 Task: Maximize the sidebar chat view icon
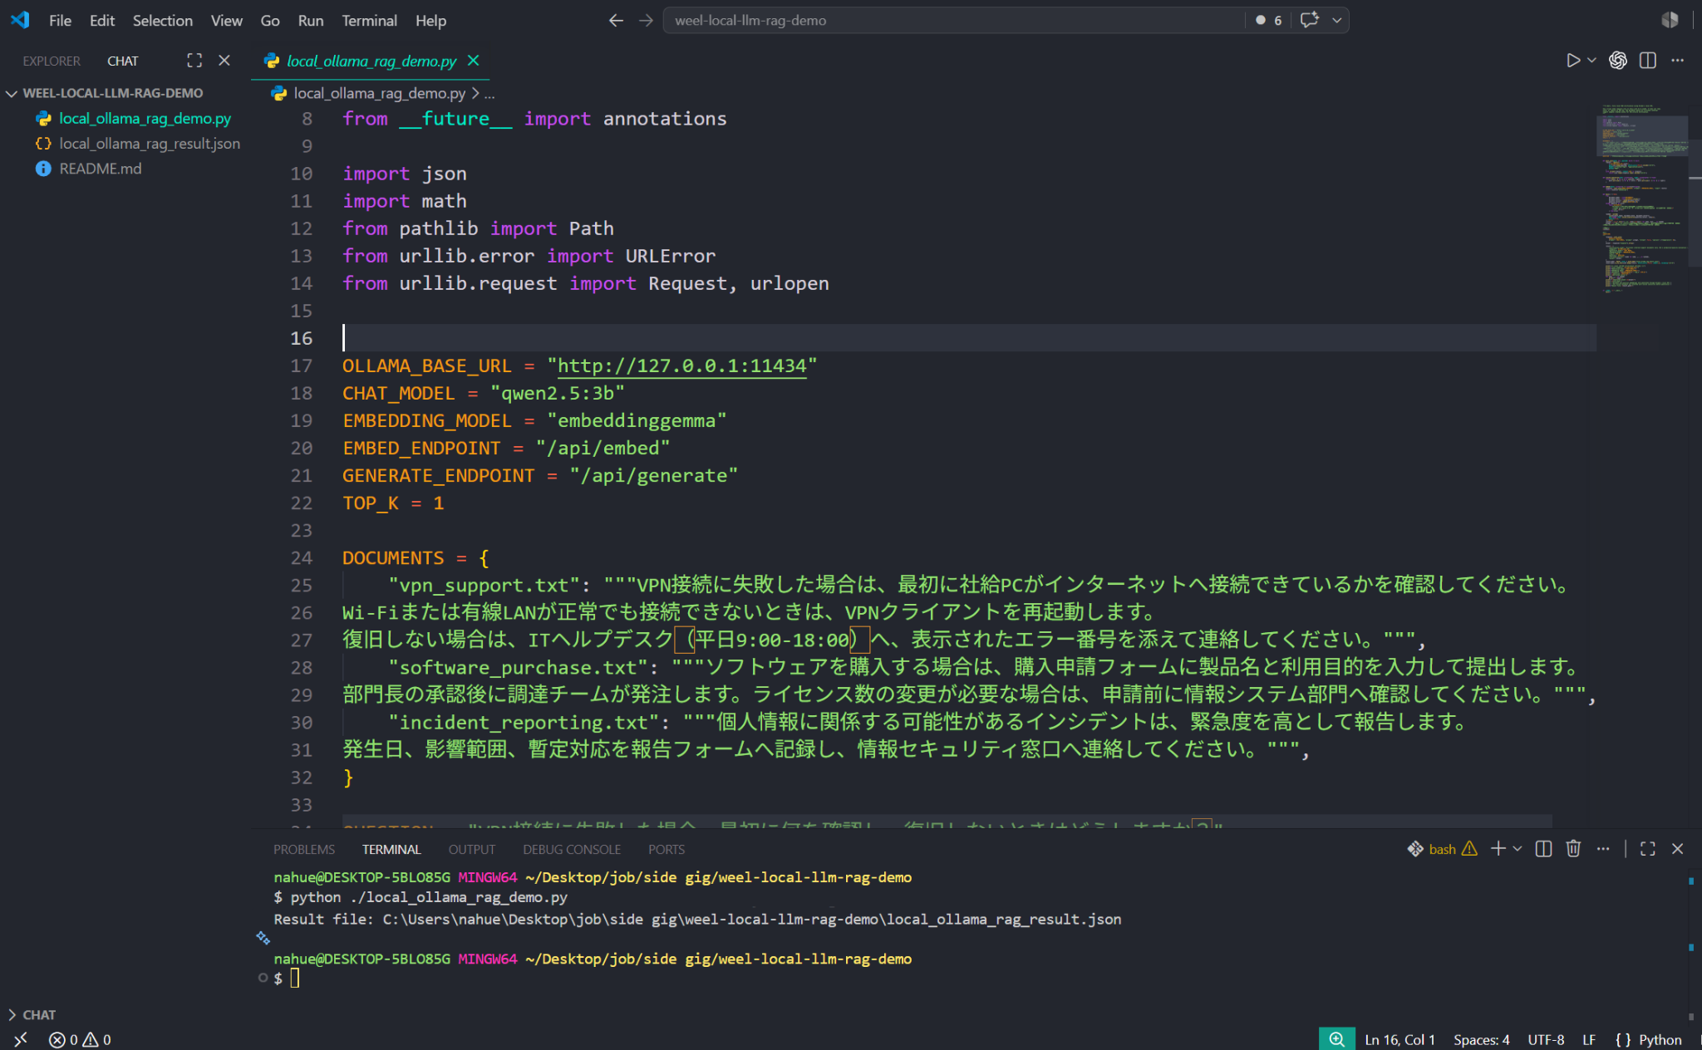click(194, 61)
